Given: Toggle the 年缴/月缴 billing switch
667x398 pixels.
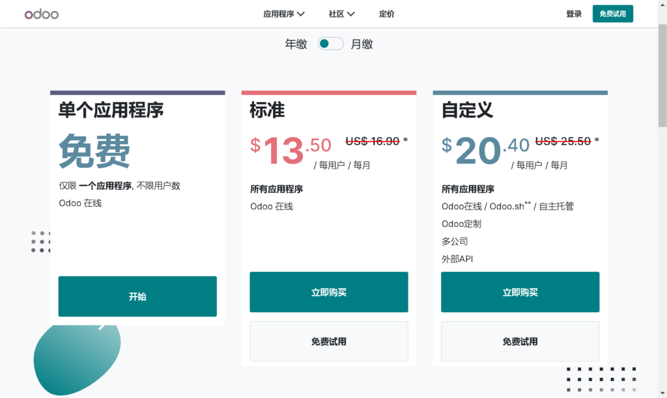Looking at the screenshot, I should pyautogui.click(x=330, y=44).
